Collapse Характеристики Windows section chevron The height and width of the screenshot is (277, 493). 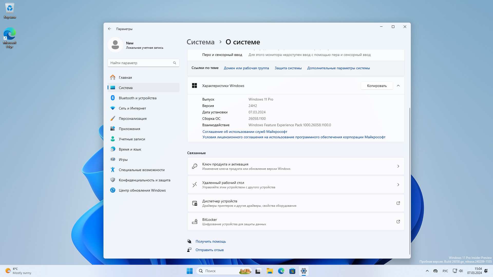coord(398,86)
